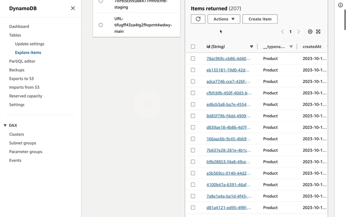Screen dimensions: 346x217
Task: Click the Create item button
Action: [260, 19]
